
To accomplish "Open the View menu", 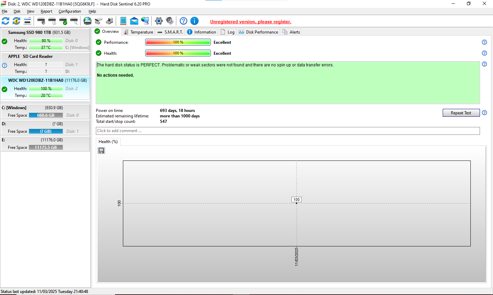I will tap(30, 11).
